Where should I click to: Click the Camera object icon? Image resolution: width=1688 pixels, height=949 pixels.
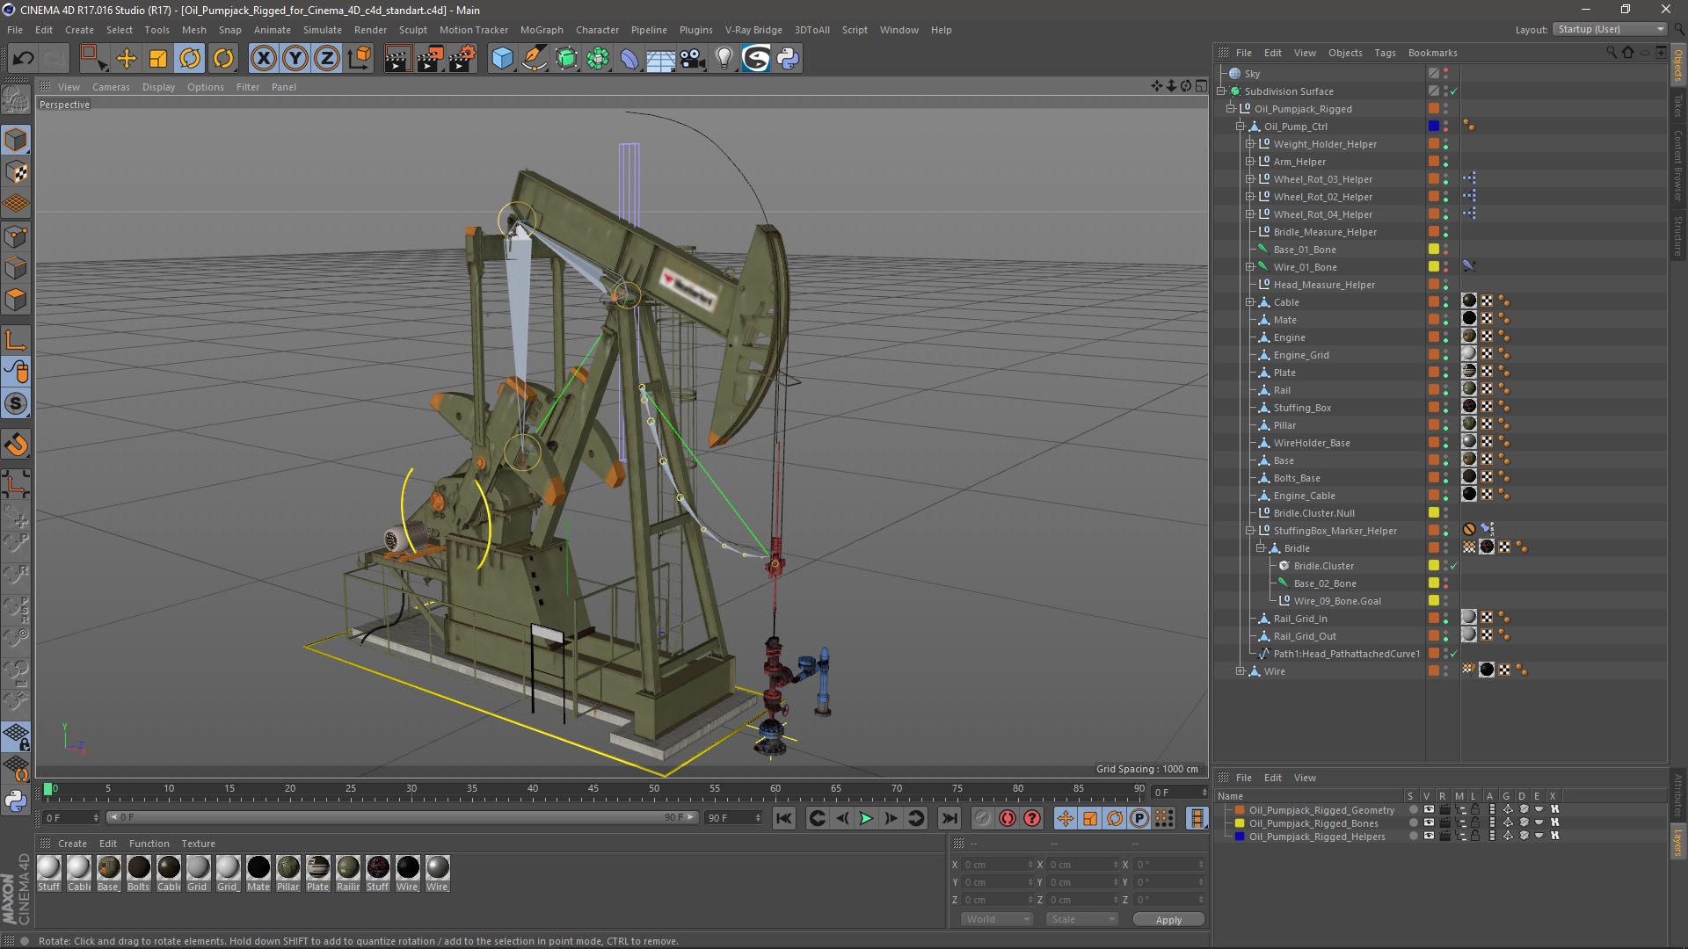[692, 59]
